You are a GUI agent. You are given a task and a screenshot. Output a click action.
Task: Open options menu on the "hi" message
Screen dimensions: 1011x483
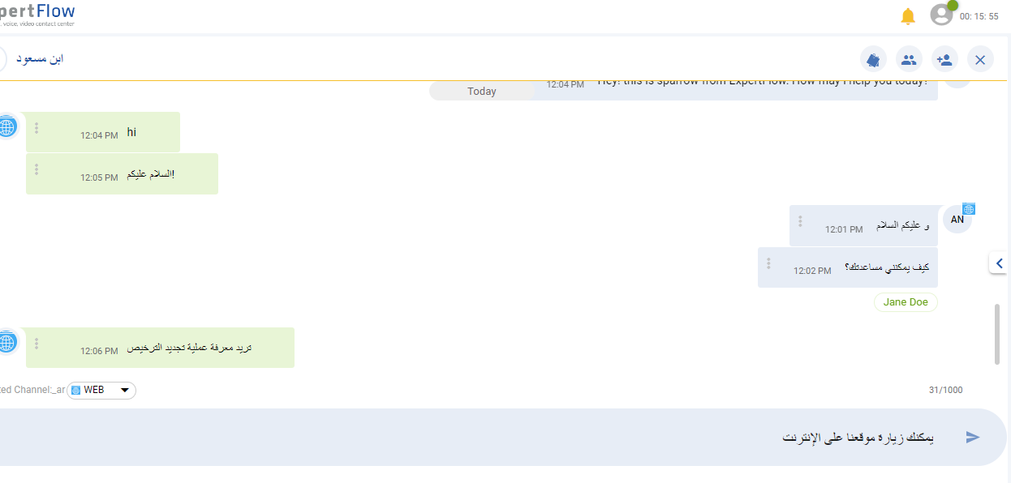tap(37, 128)
